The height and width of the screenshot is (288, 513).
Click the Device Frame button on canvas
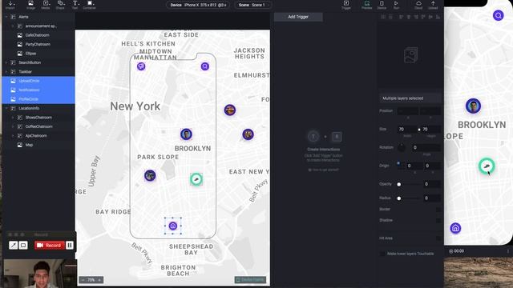point(250,280)
